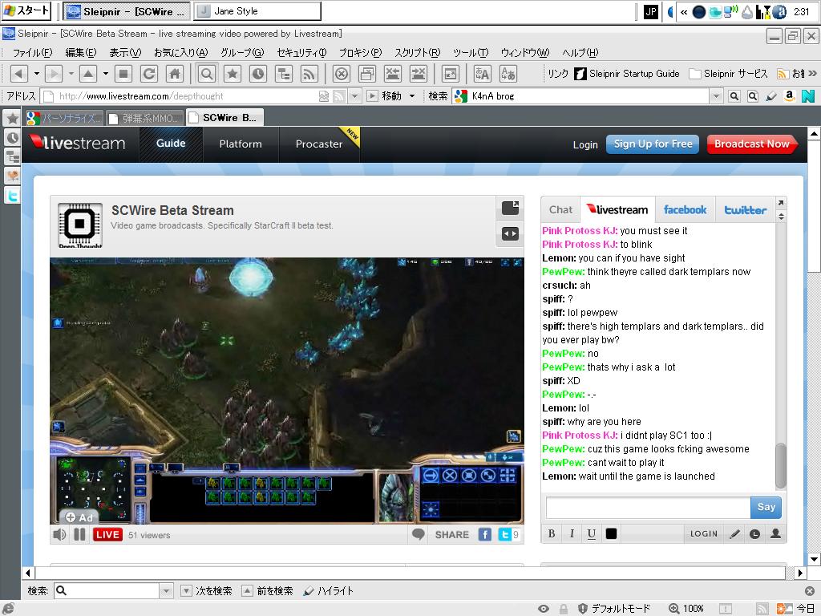Send the chat message with Say
The height and width of the screenshot is (616, 821).
click(x=766, y=507)
